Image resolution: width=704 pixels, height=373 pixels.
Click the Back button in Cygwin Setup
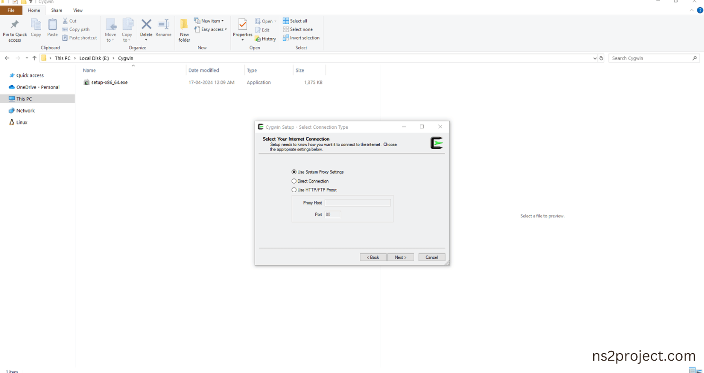(374, 258)
